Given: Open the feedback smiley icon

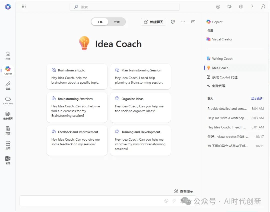Looking at the screenshot, I should coord(218,7).
